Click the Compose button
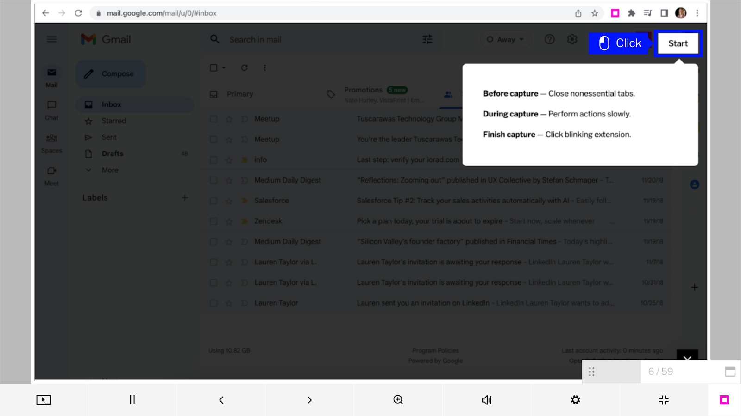 coord(111,73)
